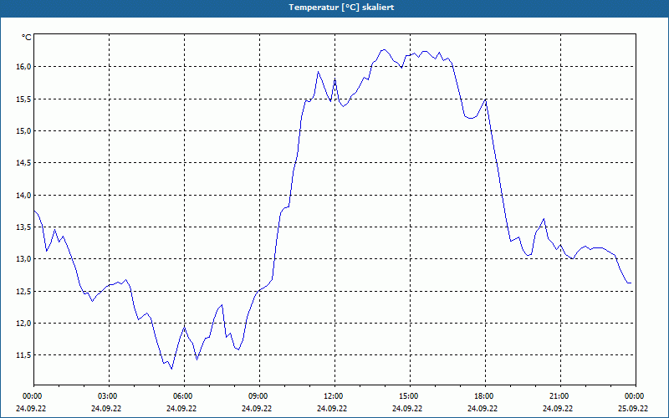
Task: Click the °C unit label on the axis
Action: point(27,38)
